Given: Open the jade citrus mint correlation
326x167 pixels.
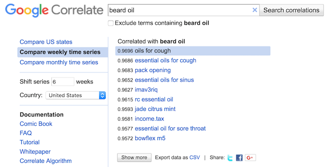Looking at the screenshot, I should pos(155,109).
